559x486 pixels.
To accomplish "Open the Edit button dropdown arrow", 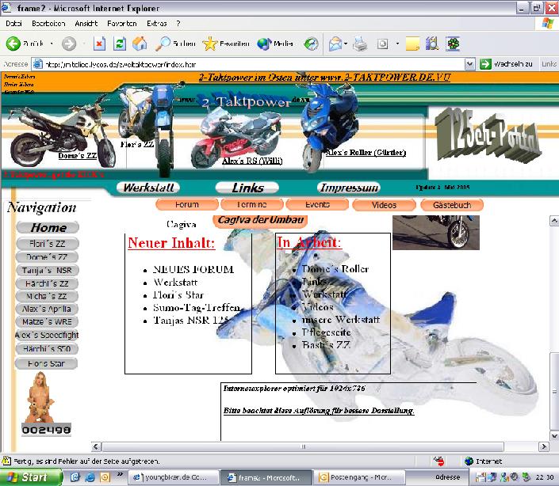I will (x=397, y=44).
